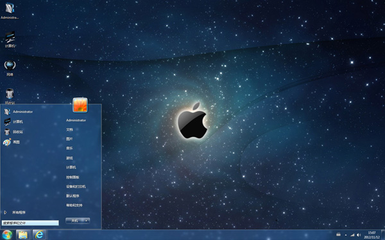Click the flower user account picture

pyautogui.click(x=80, y=105)
